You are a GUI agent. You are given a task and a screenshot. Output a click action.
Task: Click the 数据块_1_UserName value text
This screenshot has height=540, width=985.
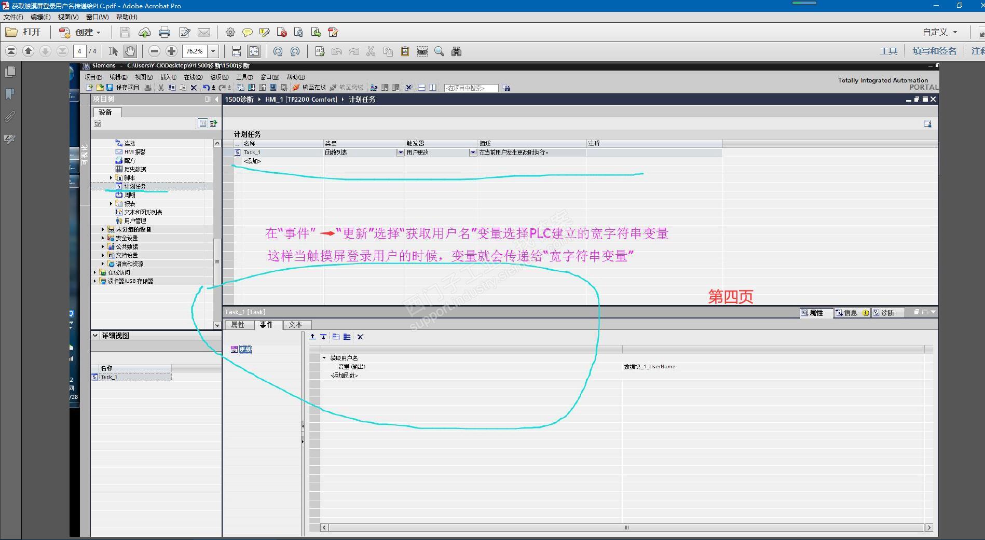click(650, 367)
